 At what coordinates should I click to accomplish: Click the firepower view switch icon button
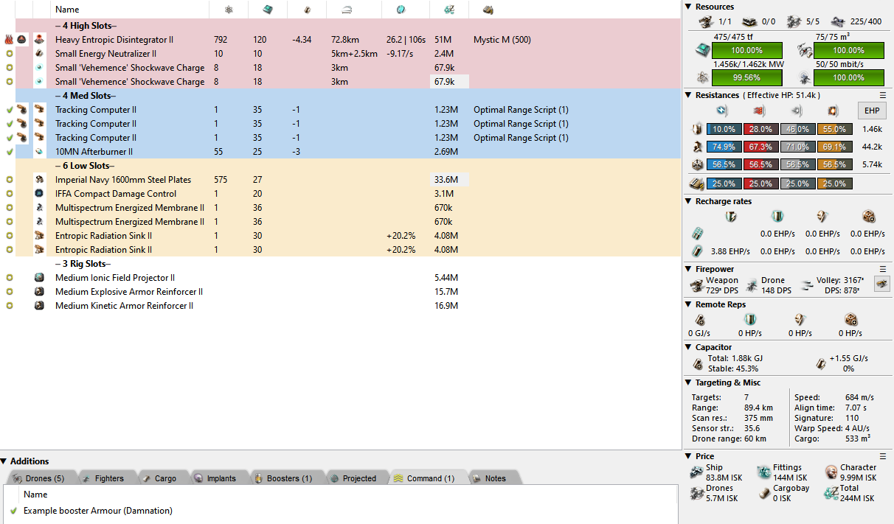881,284
